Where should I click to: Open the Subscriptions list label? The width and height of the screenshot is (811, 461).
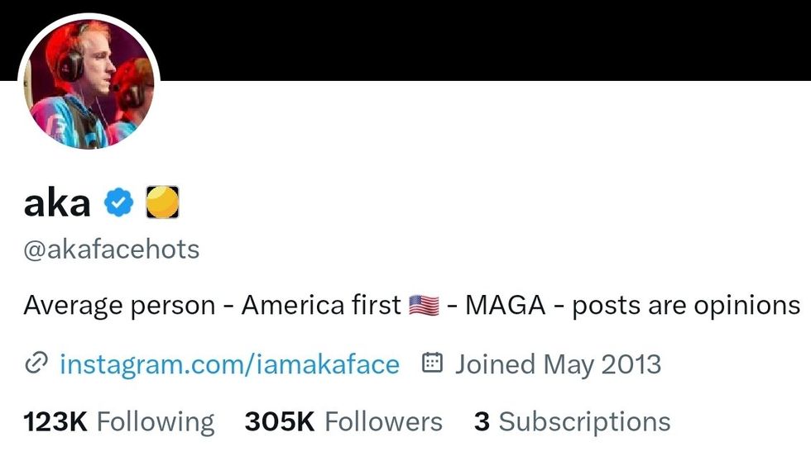(584, 422)
